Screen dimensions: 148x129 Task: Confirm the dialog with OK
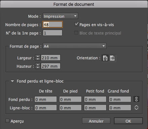point(128,121)
